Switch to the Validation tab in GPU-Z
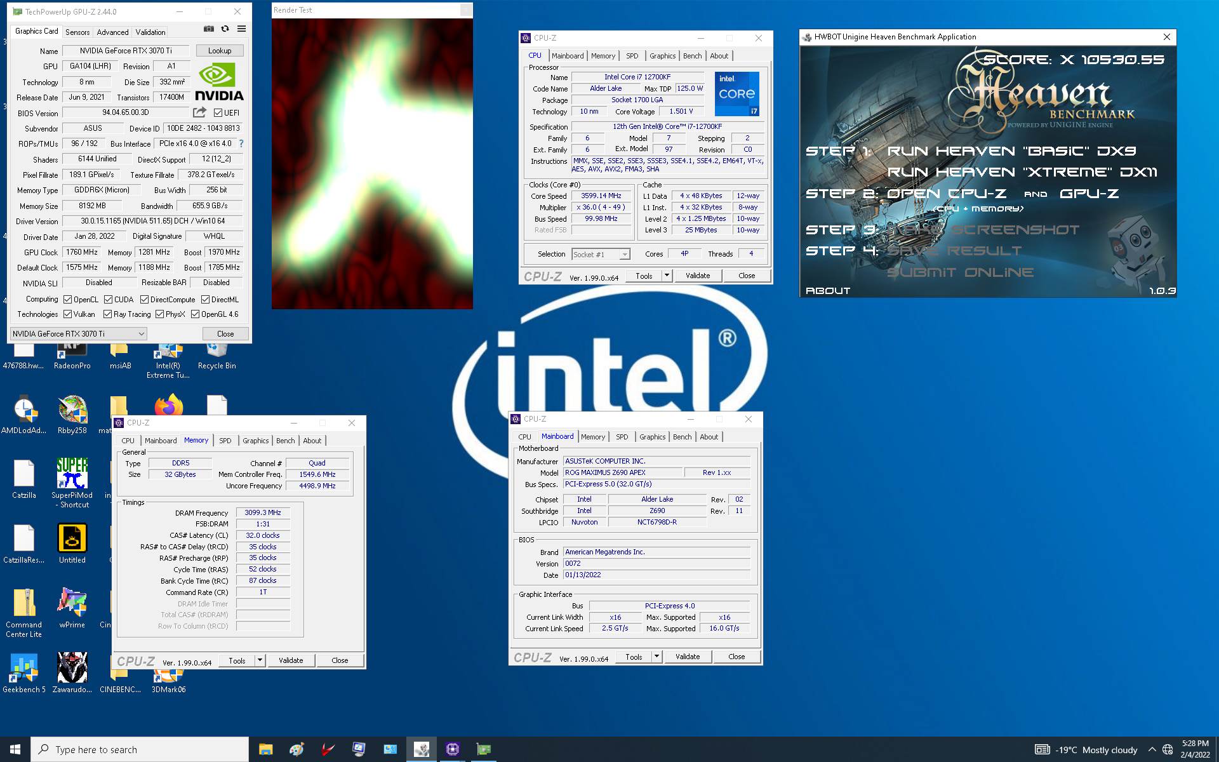 (x=150, y=32)
